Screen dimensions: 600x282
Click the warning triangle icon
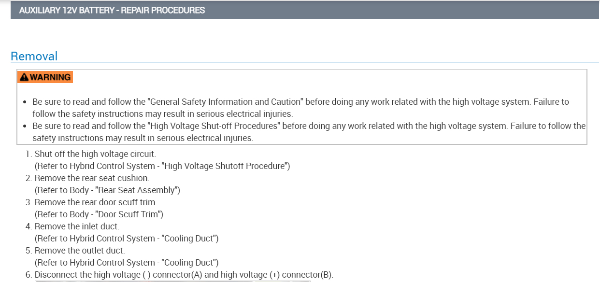click(x=24, y=77)
